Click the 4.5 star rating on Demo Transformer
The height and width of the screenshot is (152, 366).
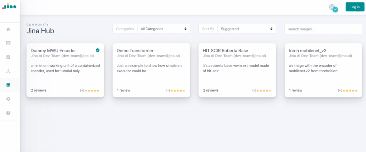point(176,91)
